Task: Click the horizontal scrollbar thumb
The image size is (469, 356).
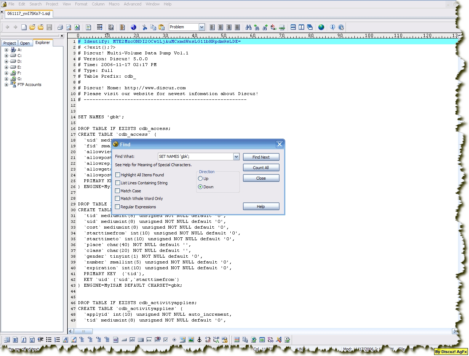Action: pos(83,331)
